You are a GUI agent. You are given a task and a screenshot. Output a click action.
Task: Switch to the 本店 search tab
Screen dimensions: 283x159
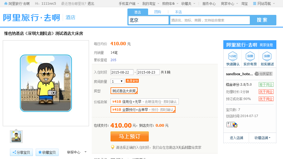pyautogui.click(x=178, y=12)
